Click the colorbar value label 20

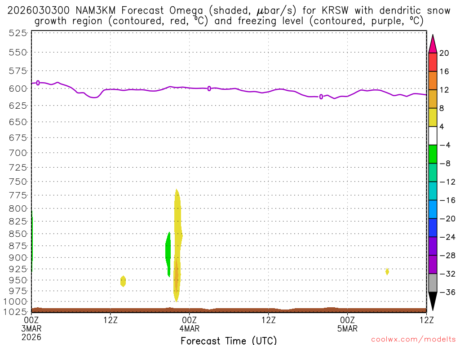click(444, 53)
